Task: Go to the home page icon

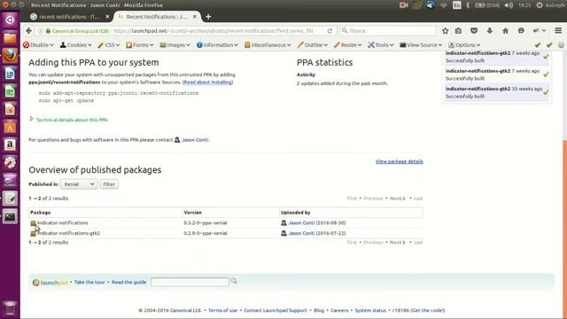Action: 505,31
